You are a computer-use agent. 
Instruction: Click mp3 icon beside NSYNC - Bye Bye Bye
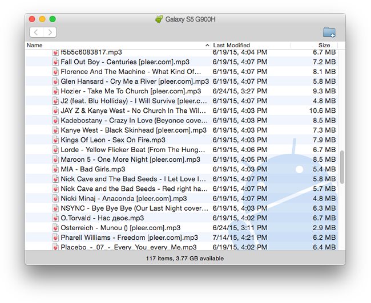pos(55,208)
